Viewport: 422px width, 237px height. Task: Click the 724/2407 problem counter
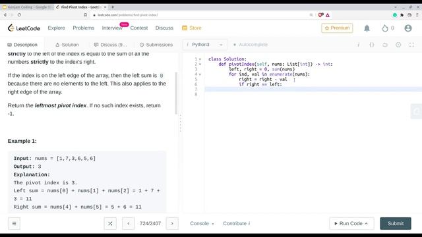coord(150,223)
